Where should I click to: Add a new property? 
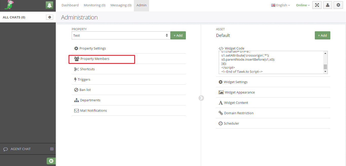coord(178,35)
